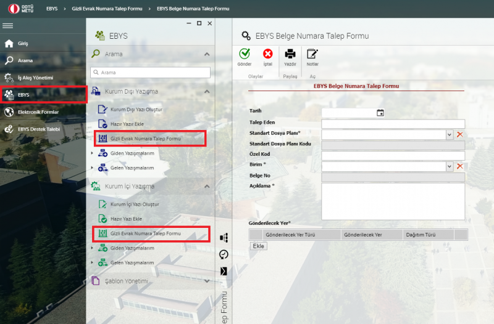This screenshot has width=494, height=324.
Task: Open Arama in the left sidebar
Action: pyautogui.click(x=43, y=60)
